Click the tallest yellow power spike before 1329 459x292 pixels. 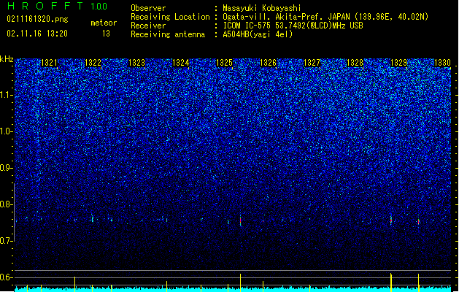[391, 281]
